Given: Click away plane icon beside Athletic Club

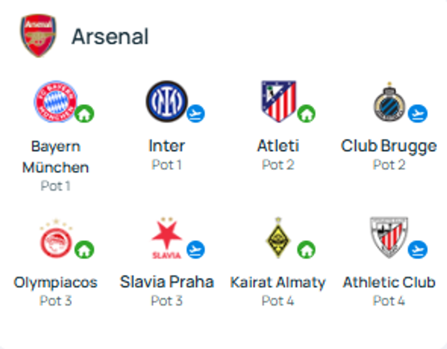Looking at the screenshot, I should coord(417,249).
